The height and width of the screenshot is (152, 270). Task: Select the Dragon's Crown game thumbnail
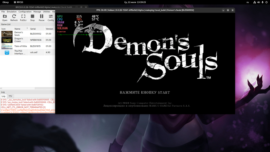7,40
